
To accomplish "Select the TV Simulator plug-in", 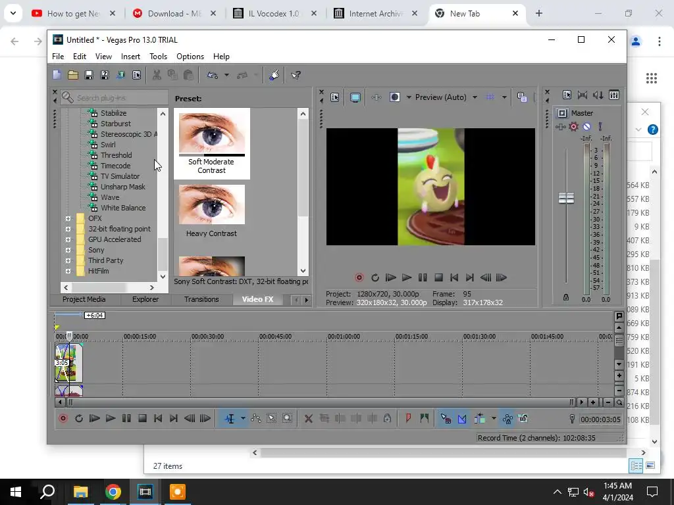I will pyautogui.click(x=120, y=176).
